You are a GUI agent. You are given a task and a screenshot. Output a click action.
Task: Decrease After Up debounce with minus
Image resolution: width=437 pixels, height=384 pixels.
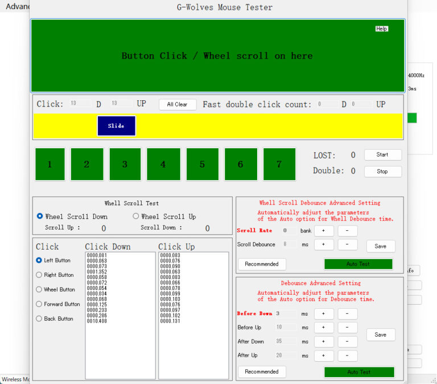348,356
